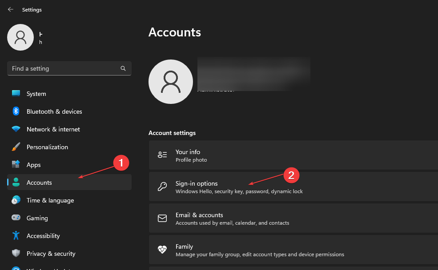The width and height of the screenshot is (438, 270).
Task: Select Personalization in the sidebar
Action: (x=69, y=147)
